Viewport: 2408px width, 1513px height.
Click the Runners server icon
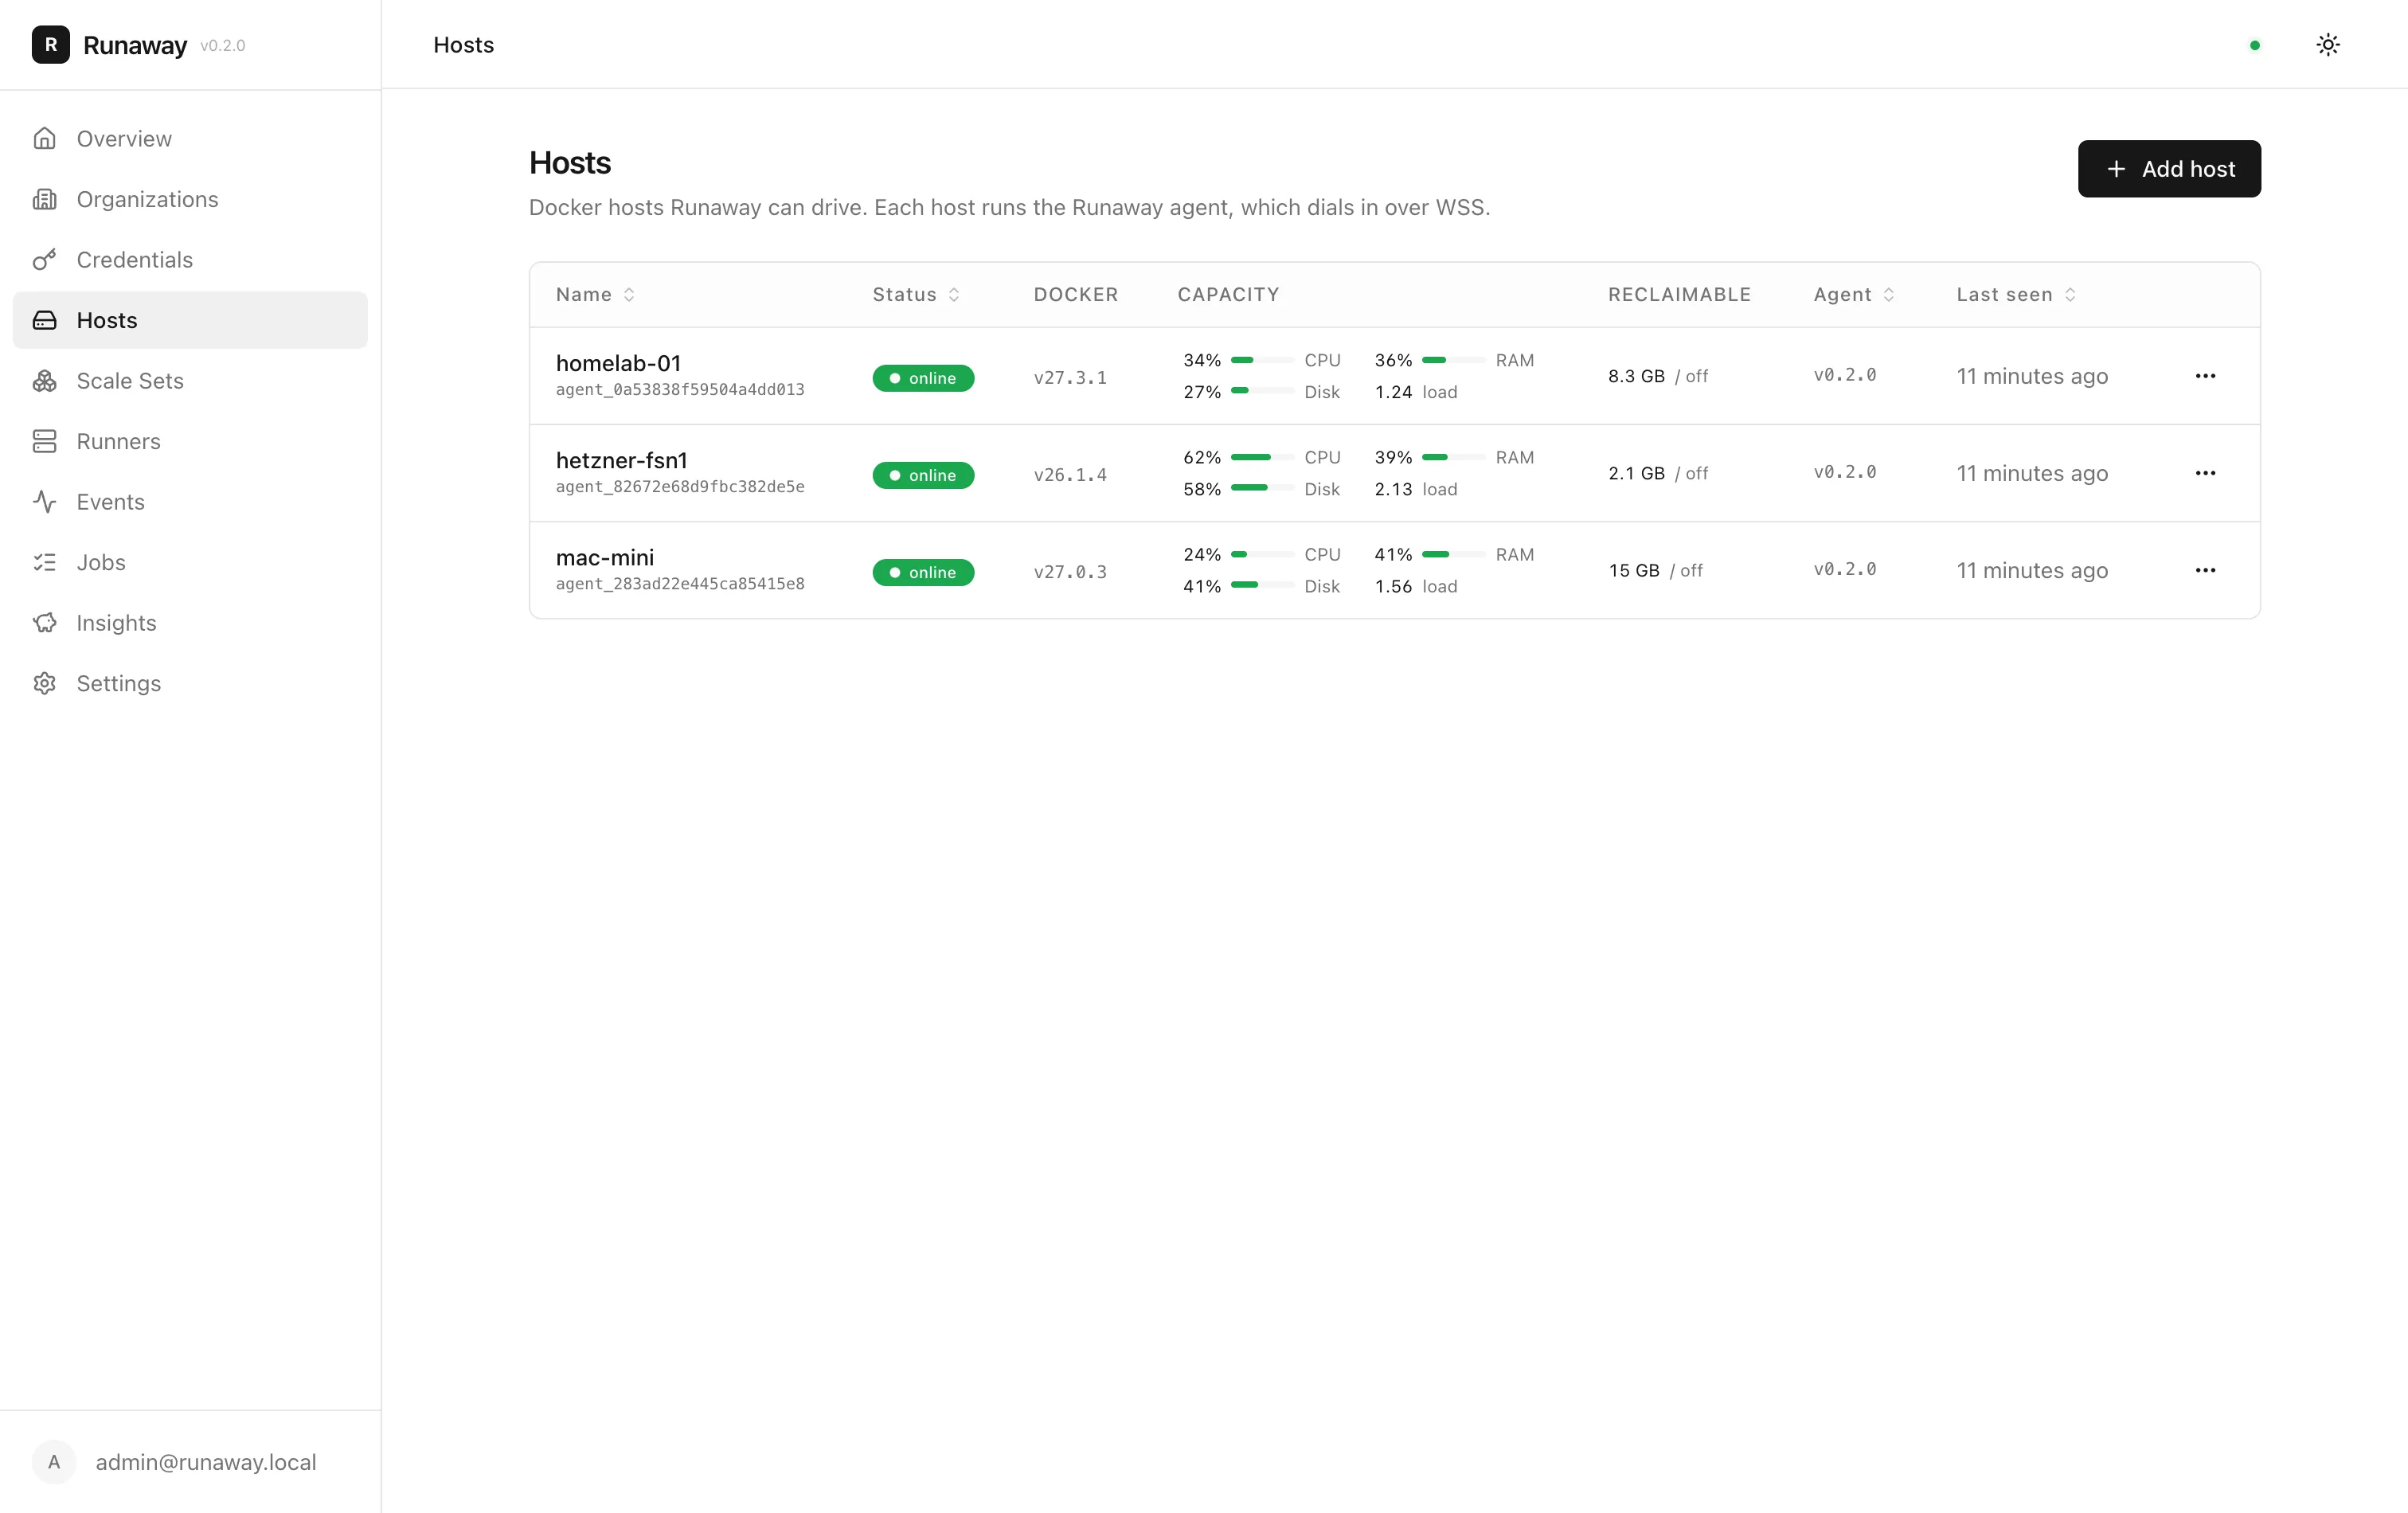tap(44, 441)
